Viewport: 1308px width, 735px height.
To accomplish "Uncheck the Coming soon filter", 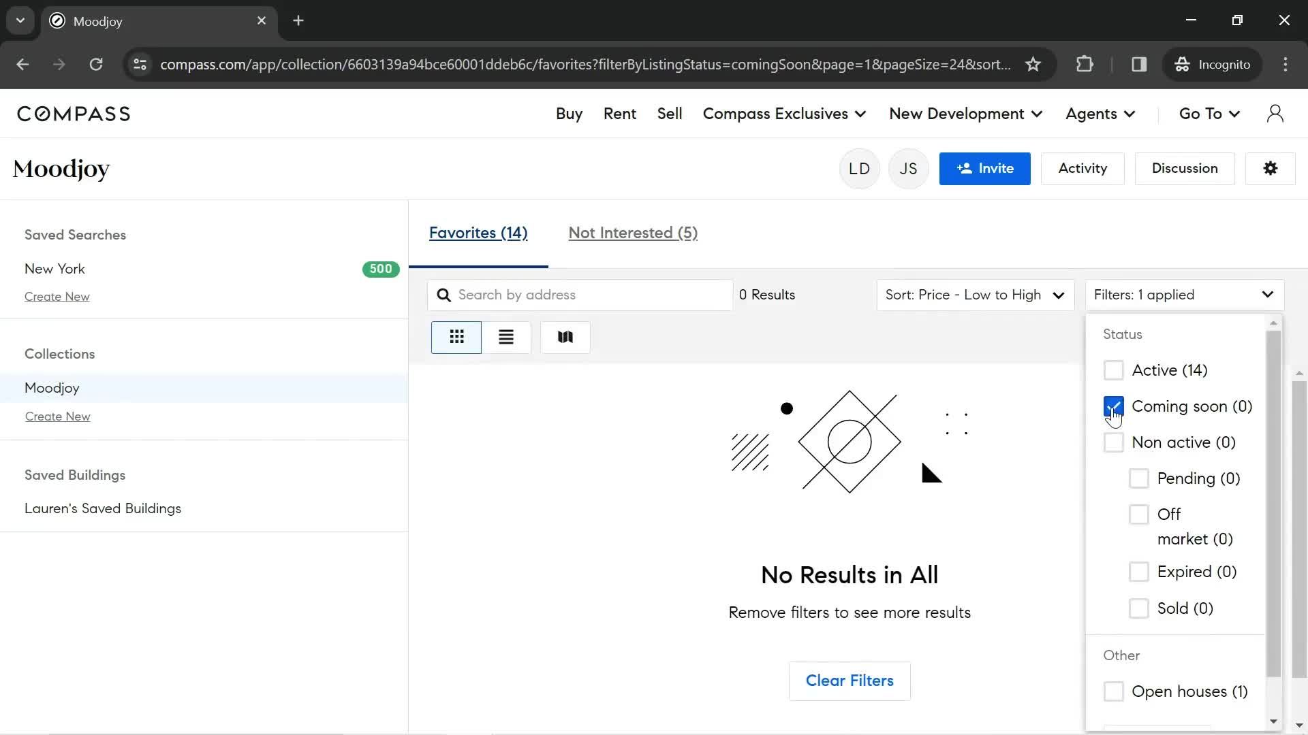I will click(1113, 406).
